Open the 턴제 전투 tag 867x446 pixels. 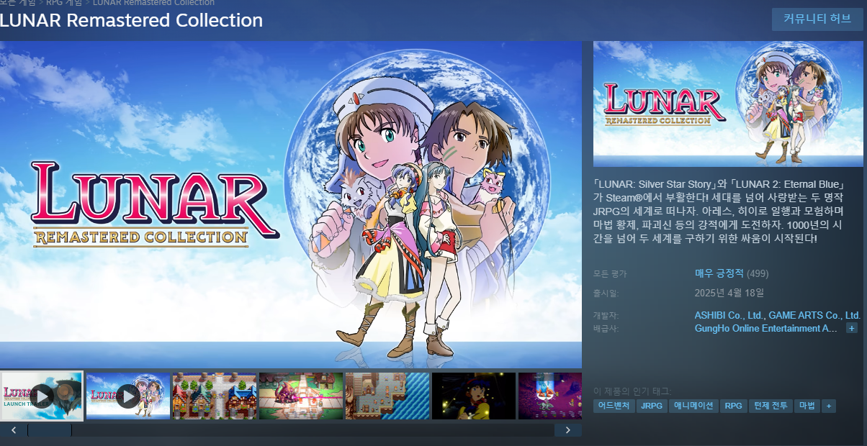pyautogui.click(x=771, y=406)
